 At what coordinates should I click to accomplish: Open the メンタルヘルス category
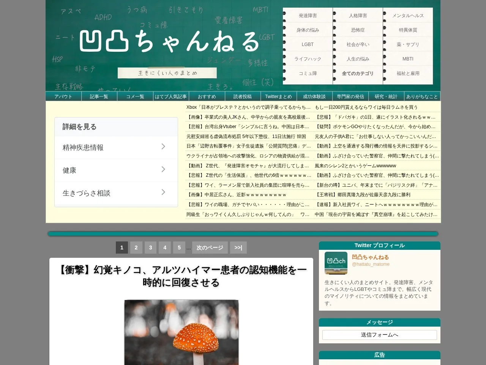(408, 16)
